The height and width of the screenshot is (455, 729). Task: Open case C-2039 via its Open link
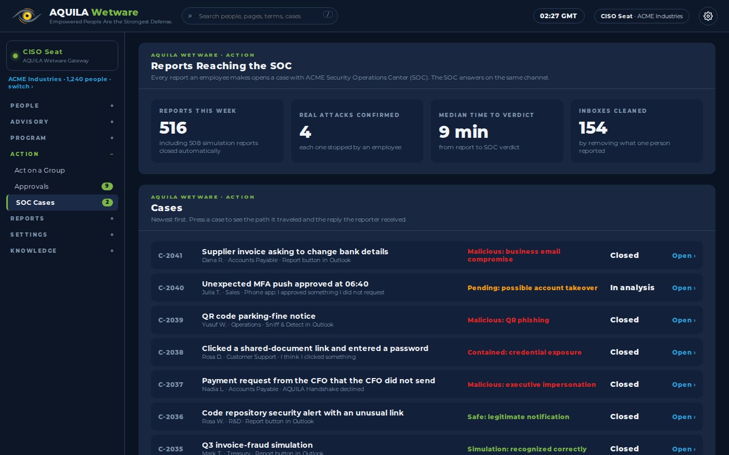[684, 320]
